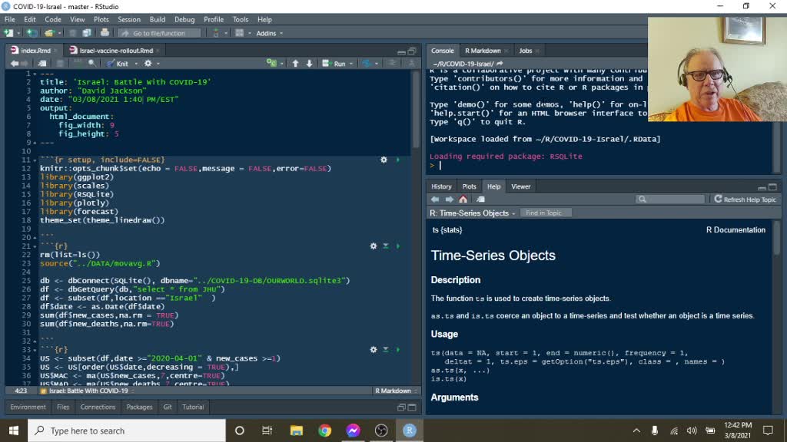Open the Help home page
This screenshot has height=442, width=787.
[463, 200]
